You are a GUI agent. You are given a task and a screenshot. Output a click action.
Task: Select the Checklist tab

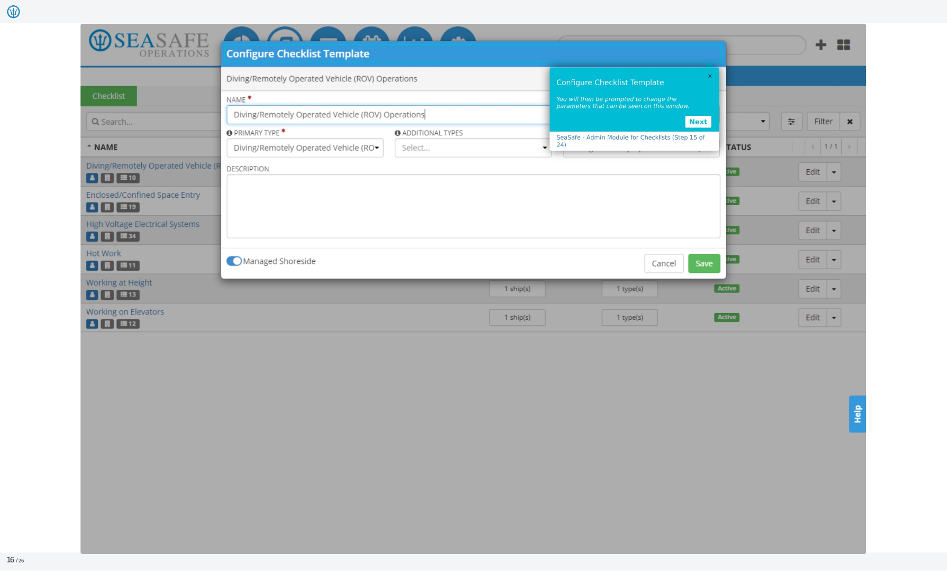[x=109, y=96]
